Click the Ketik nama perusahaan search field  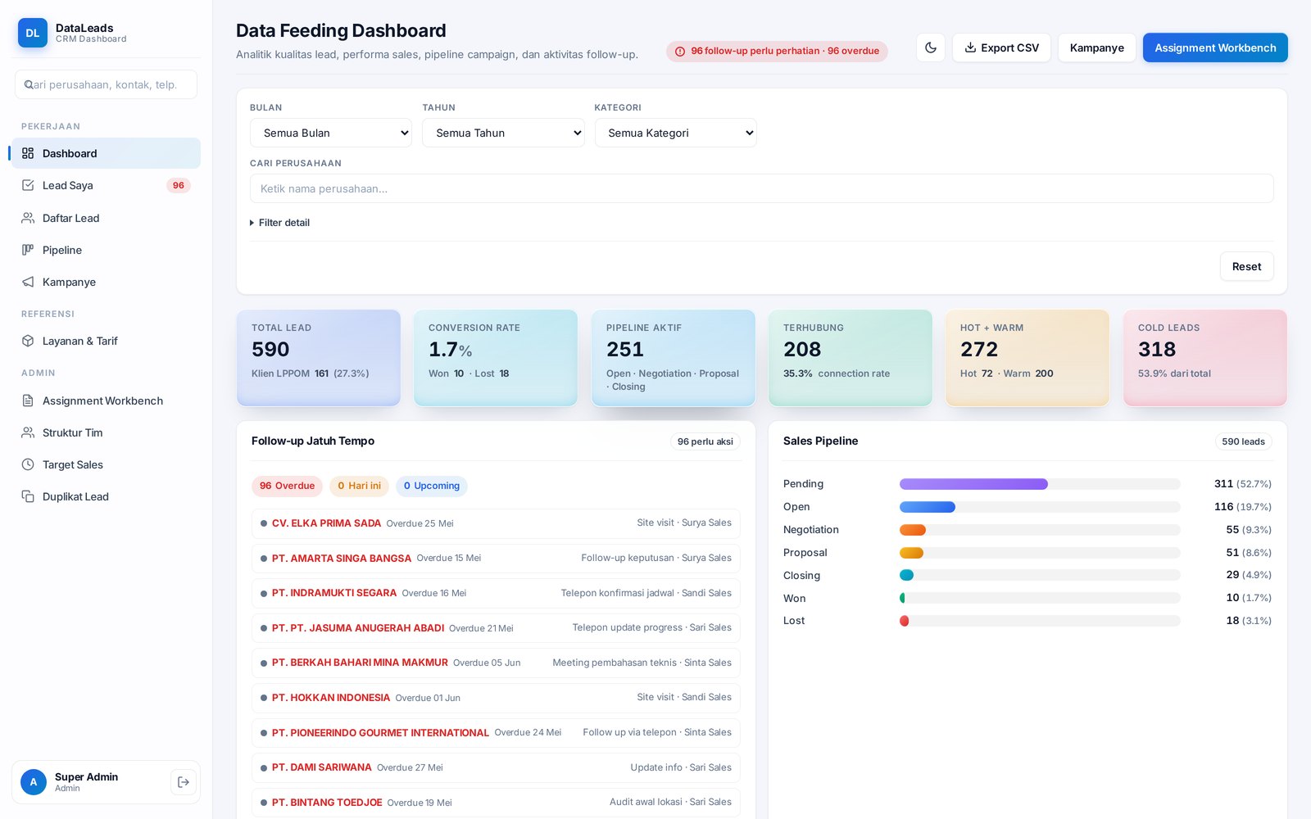click(x=761, y=188)
